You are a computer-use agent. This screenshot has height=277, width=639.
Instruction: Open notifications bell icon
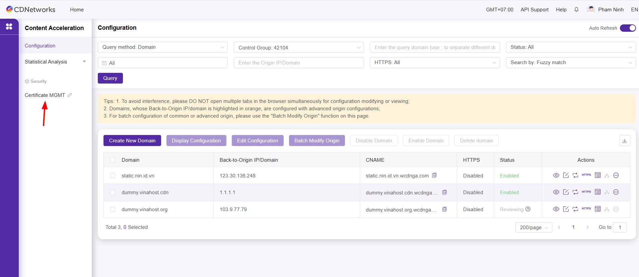click(576, 10)
